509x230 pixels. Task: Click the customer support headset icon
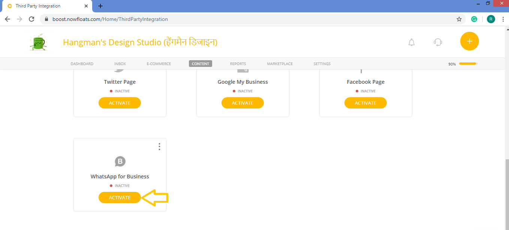pyautogui.click(x=437, y=42)
